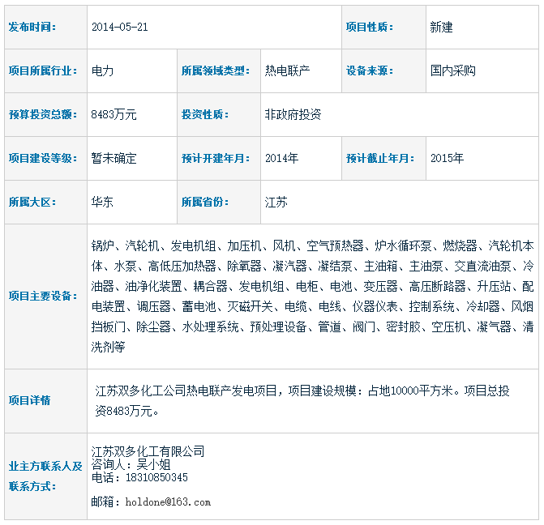Click the 投资性质 label
544x525 pixels.
204,114
